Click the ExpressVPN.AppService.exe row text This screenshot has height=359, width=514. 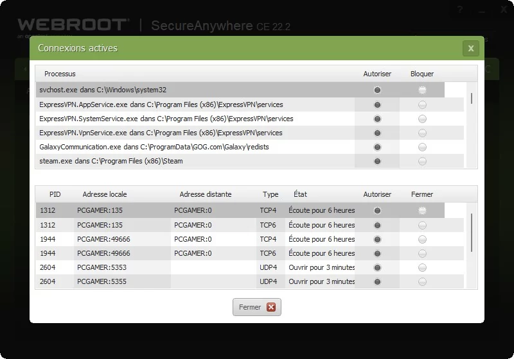[161, 104]
